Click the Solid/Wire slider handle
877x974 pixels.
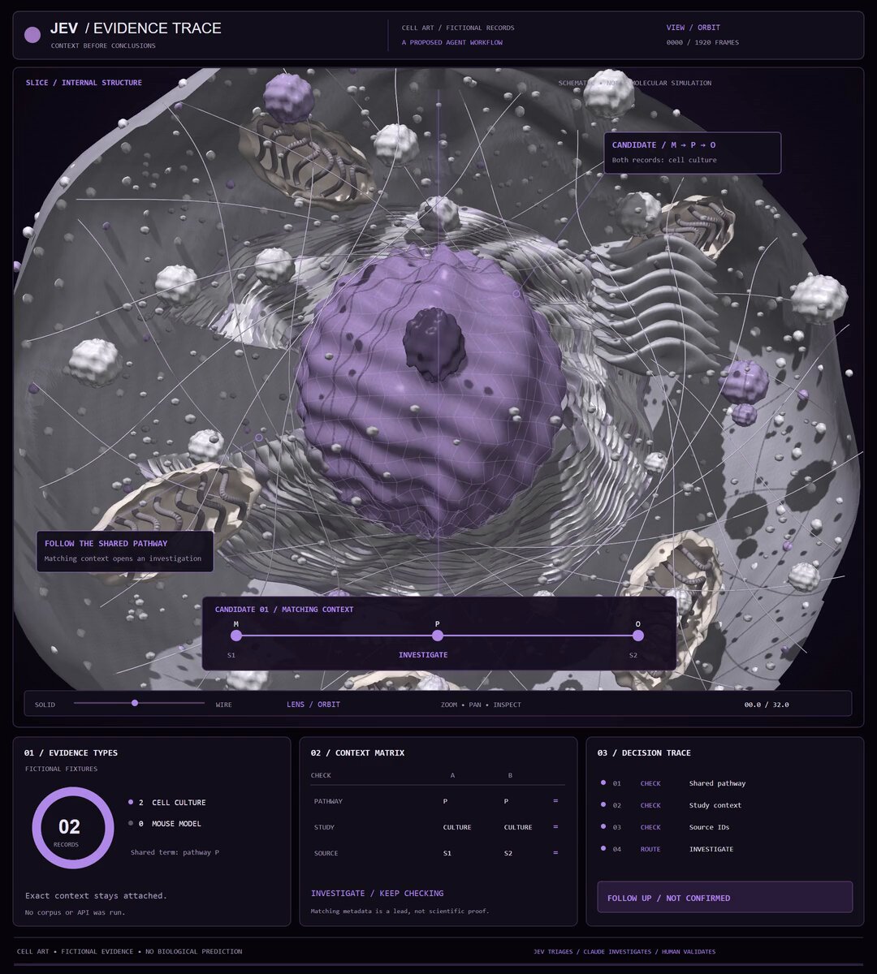[x=135, y=703]
